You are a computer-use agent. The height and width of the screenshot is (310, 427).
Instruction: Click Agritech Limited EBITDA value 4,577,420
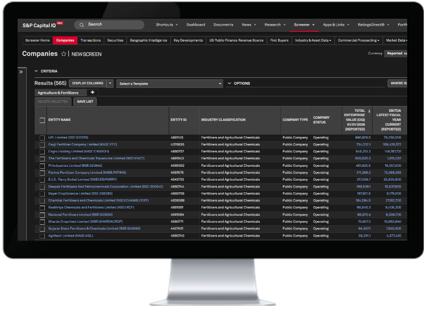394,236
